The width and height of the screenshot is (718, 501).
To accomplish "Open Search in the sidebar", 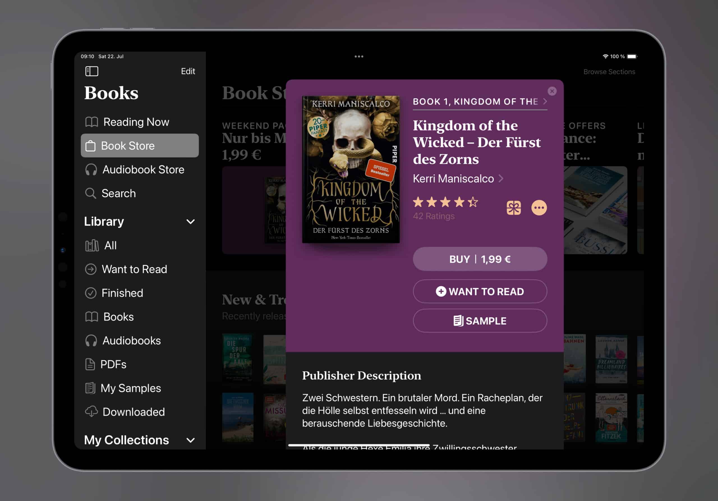I will (x=139, y=193).
